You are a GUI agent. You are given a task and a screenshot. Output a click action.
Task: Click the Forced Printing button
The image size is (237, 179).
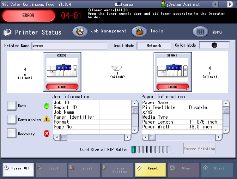click(199, 149)
